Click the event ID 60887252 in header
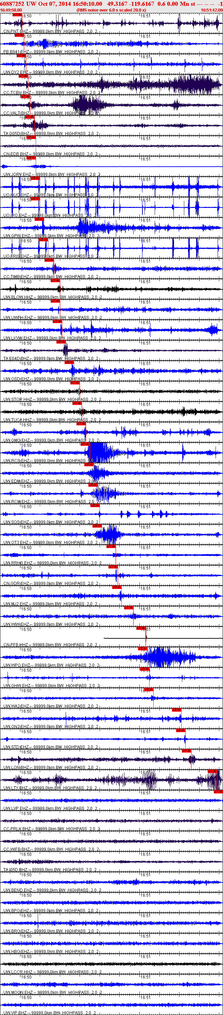Viewport: 223px width, 1015px height. click(x=12, y=4)
